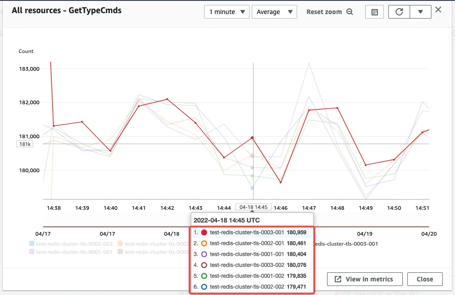Refresh the graph with the circular arrow
455x295 pixels.
coord(399,12)
